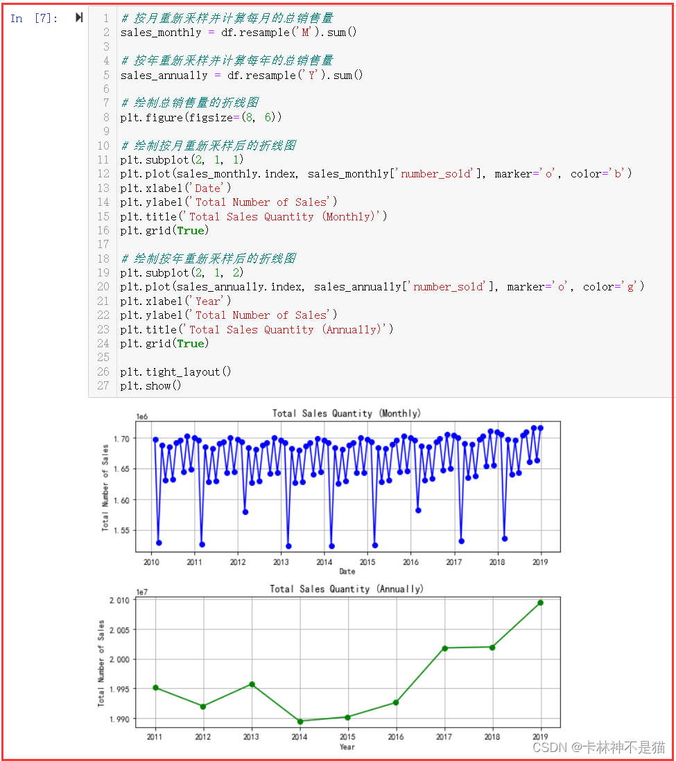Image resolution: width=676 pixels, height=761 pixels.
Task: Click the plt.tight_layout() line
Action: 176,371
